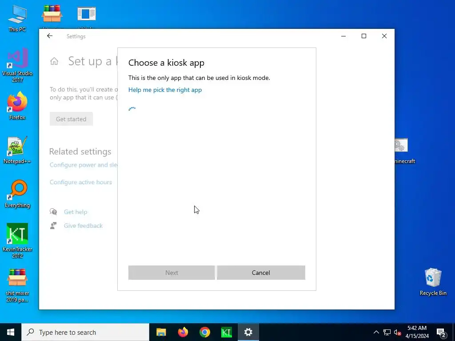Maximize the Settings window
455x341 pixels.
(x=364, y=36)
